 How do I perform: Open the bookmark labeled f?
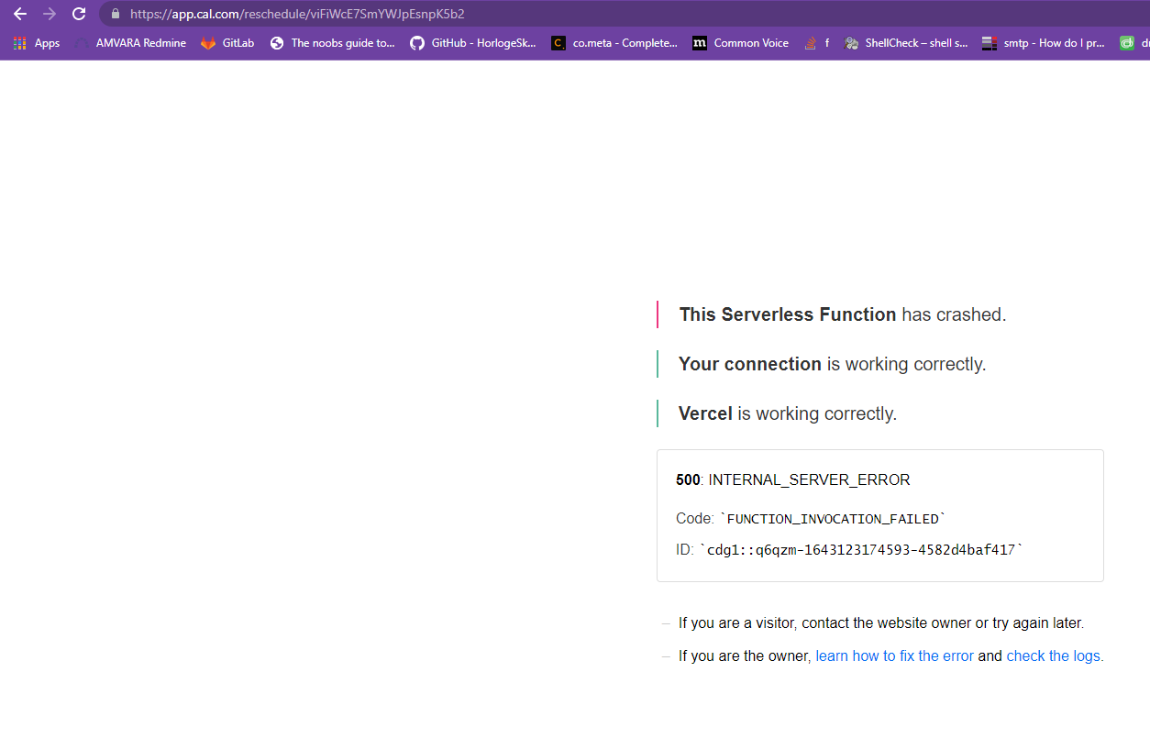816,43
